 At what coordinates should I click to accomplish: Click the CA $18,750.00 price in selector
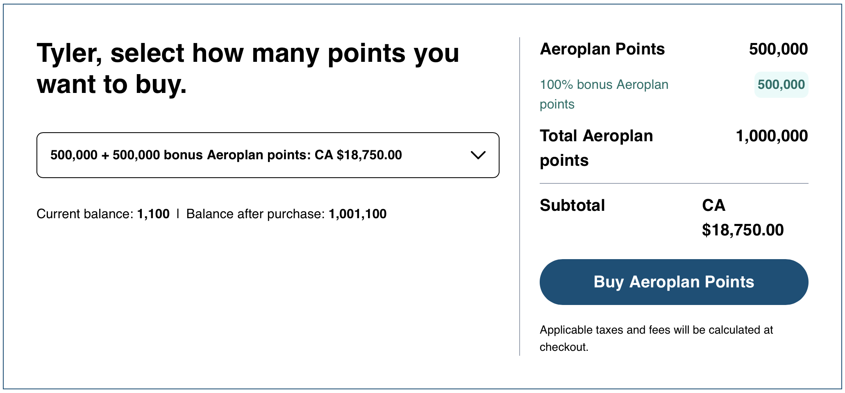pyautogui.click(x=358, y=155)
